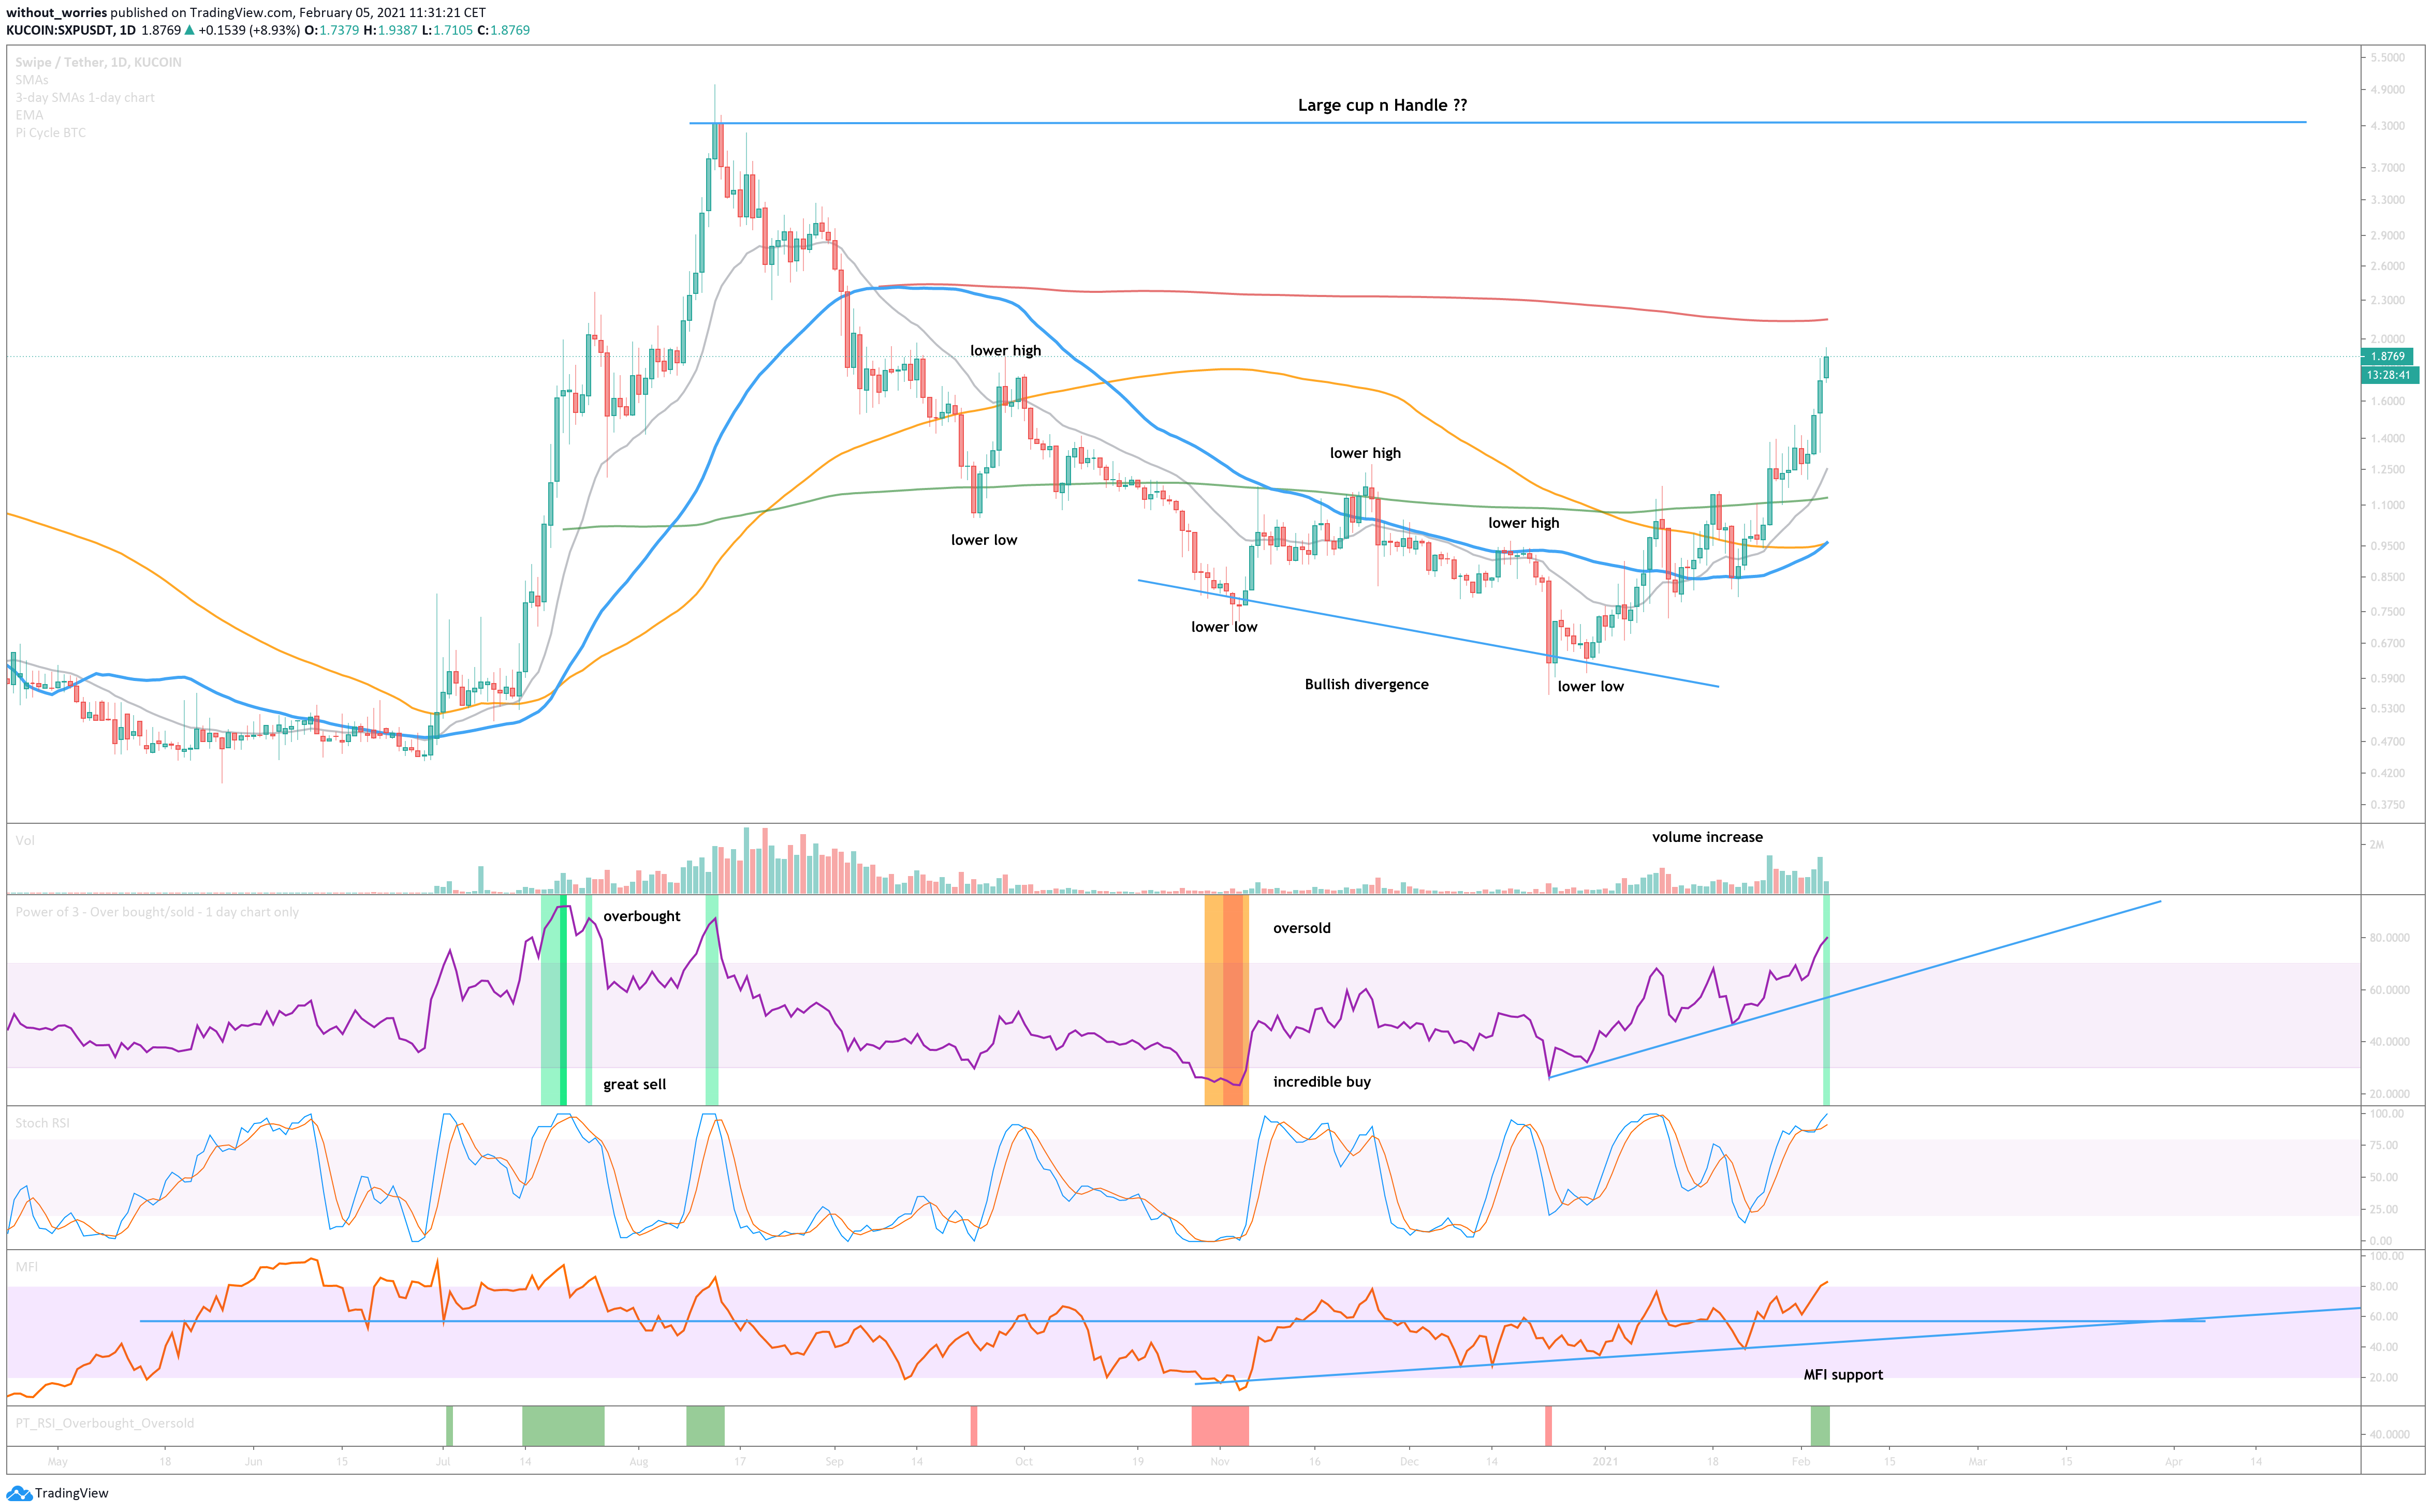Select the latest 'lower low' annotation
This screenshot has height=1512, width=2432.
click(1591, 686)
